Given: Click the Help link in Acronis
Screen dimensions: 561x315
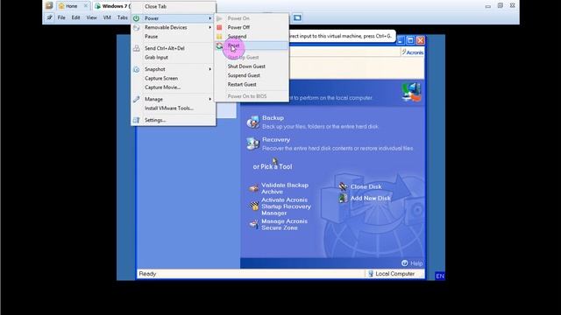Looking at the screenshot, I should pyautogui.click(x=416, y=263).
